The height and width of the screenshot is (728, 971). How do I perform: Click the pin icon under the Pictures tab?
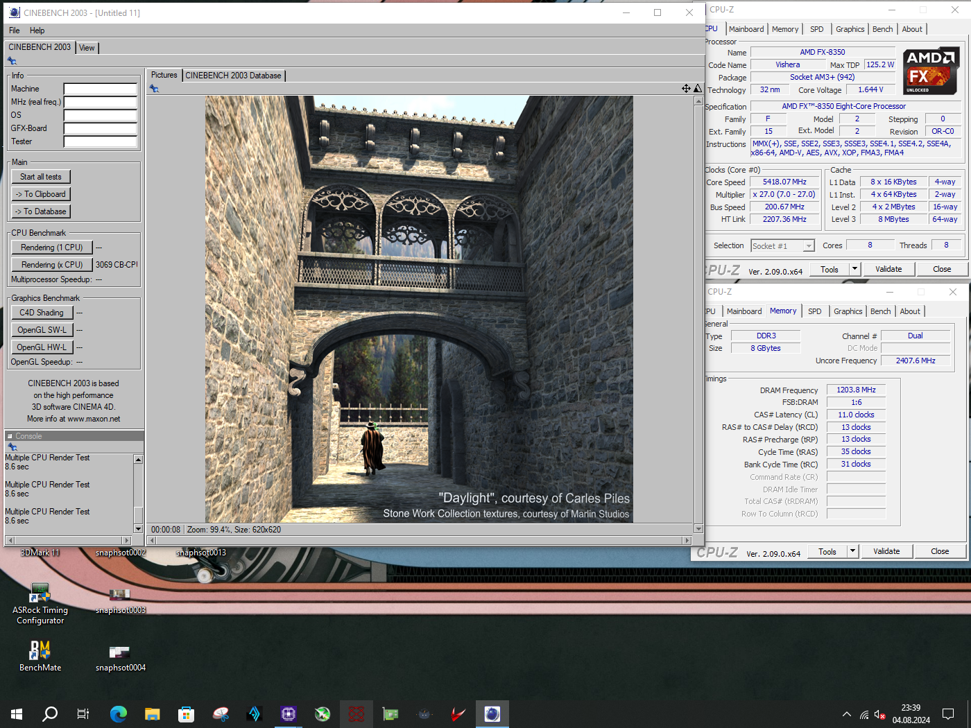[154, 89]
